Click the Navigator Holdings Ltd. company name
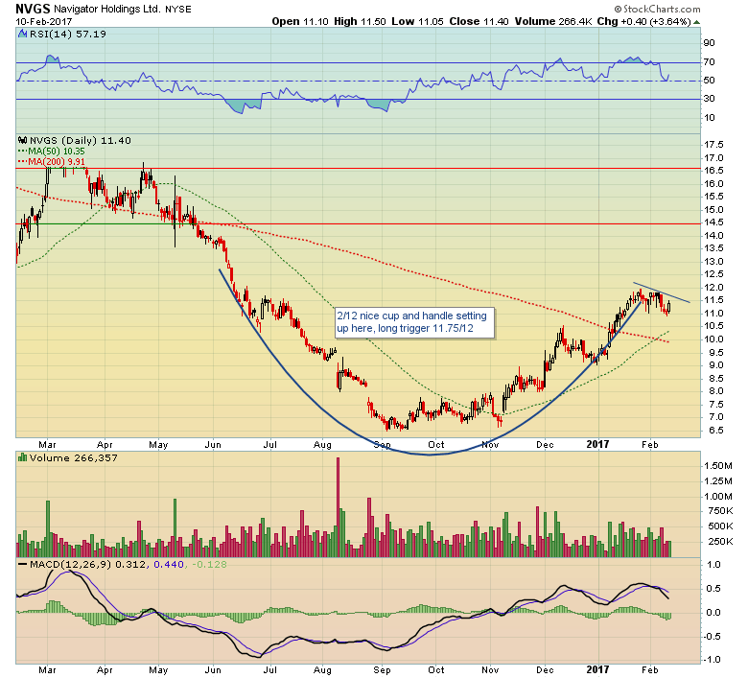The height and width of the screenshot is (678, 748). [106, 9]
